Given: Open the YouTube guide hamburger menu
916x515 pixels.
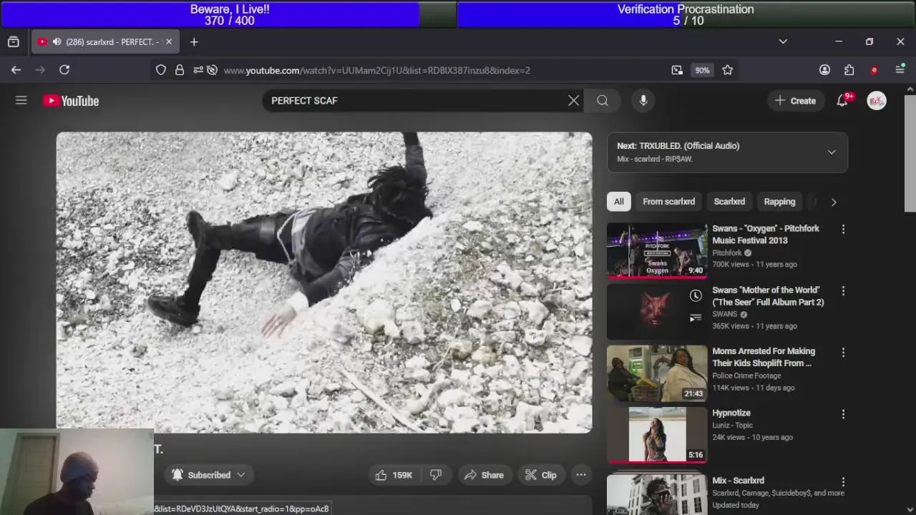Looking at the screenshot, I should point(21,101).
